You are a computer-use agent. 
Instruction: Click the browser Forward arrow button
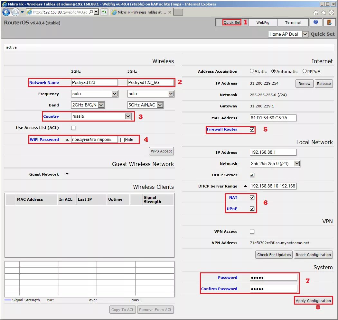click(15, 12)
